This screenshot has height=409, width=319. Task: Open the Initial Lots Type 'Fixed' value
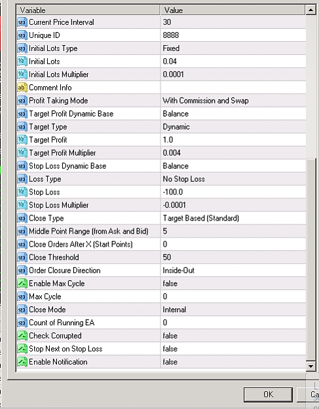[x=233, y=48]
